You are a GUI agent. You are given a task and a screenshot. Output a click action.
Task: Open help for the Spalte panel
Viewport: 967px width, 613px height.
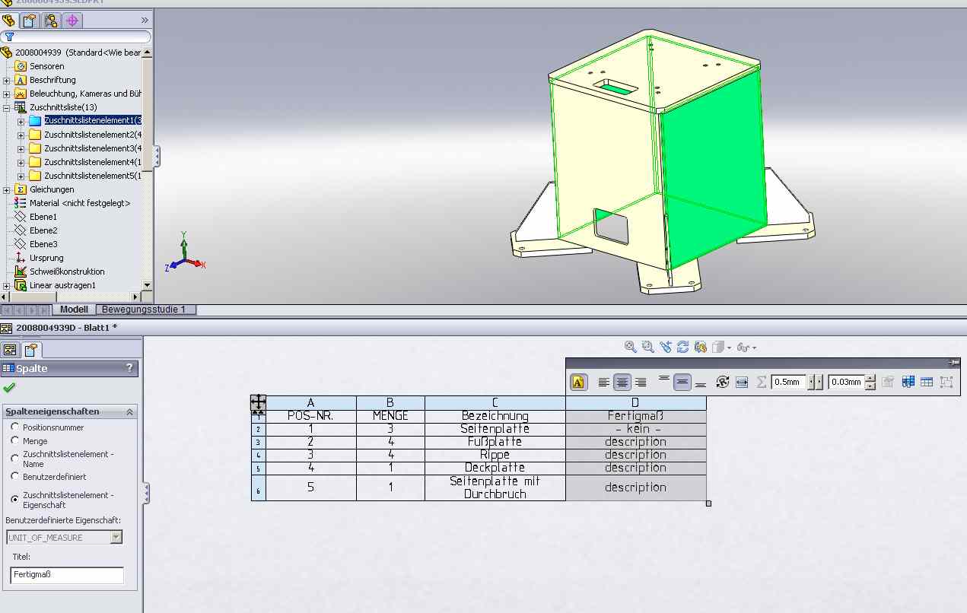click(x=129, y=368)
